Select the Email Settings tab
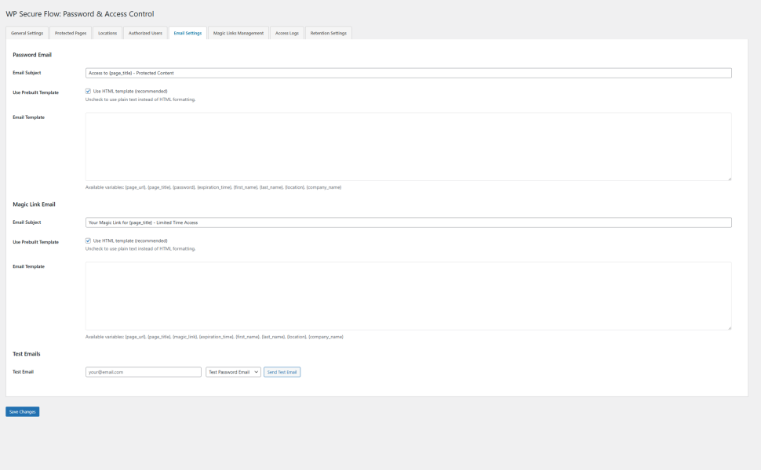Image resolution: width=761 pixels, height=470 pixels. pos(188,33)
